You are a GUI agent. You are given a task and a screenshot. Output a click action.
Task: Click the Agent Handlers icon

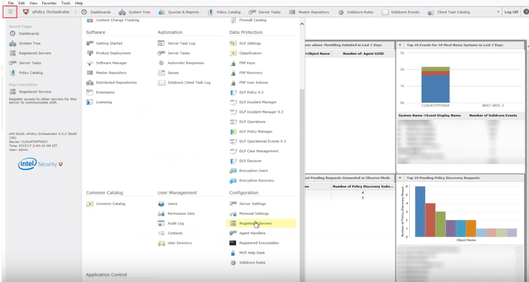[x=233, y=233]
